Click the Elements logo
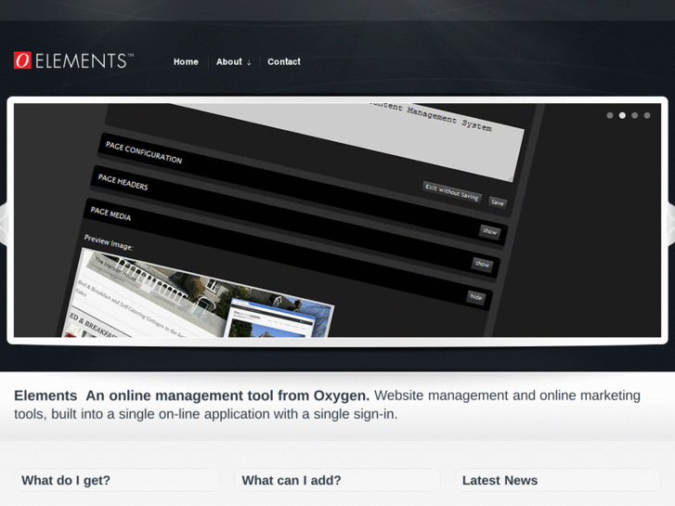Image resolution: width=675 pixels, height=506 pixels. [x=73, y=60]
